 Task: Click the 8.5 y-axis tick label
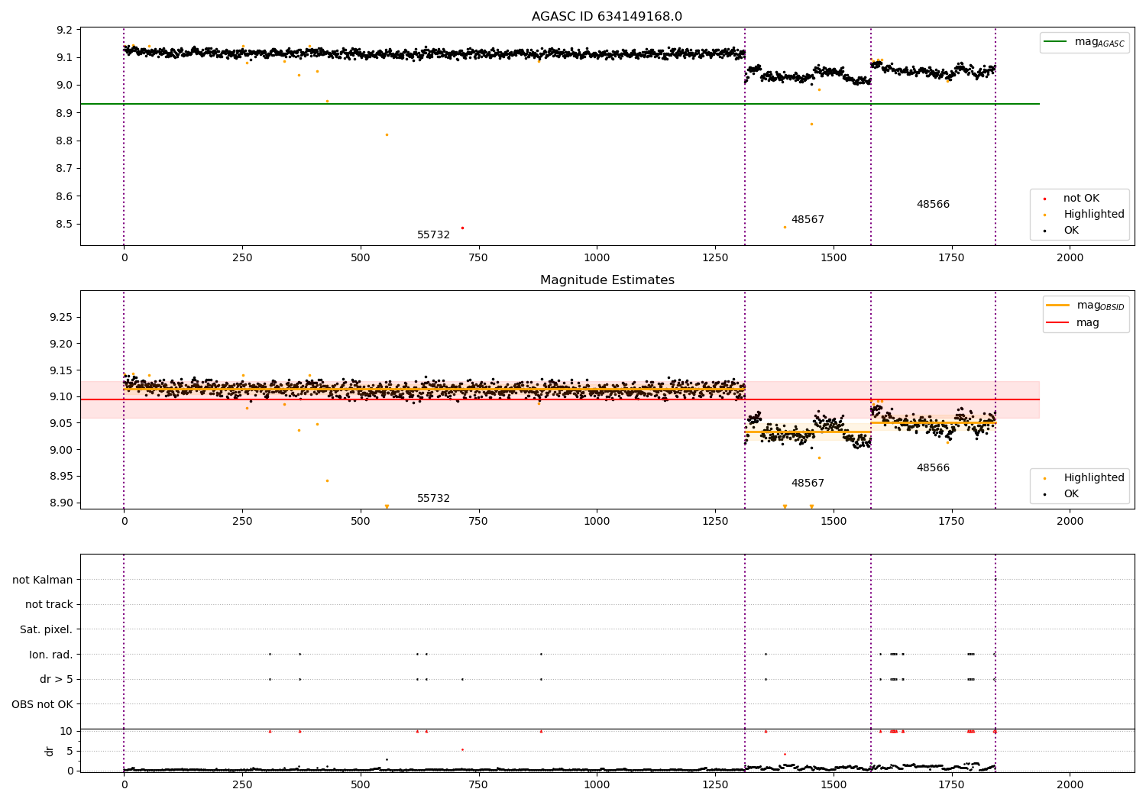(x=66, y=224)
